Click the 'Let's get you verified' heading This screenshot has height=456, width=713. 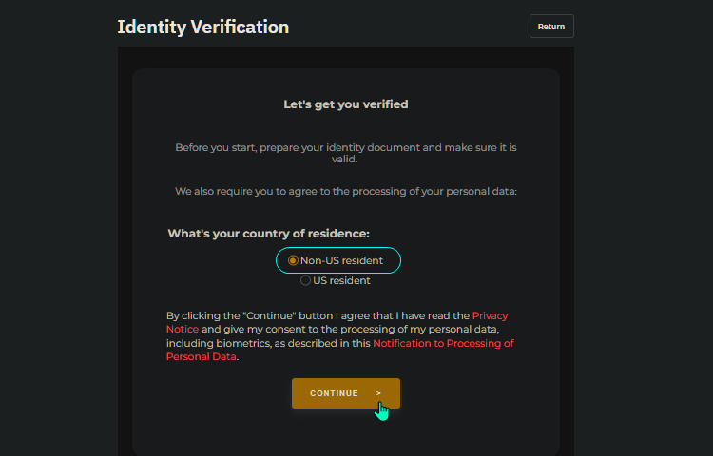346,104
